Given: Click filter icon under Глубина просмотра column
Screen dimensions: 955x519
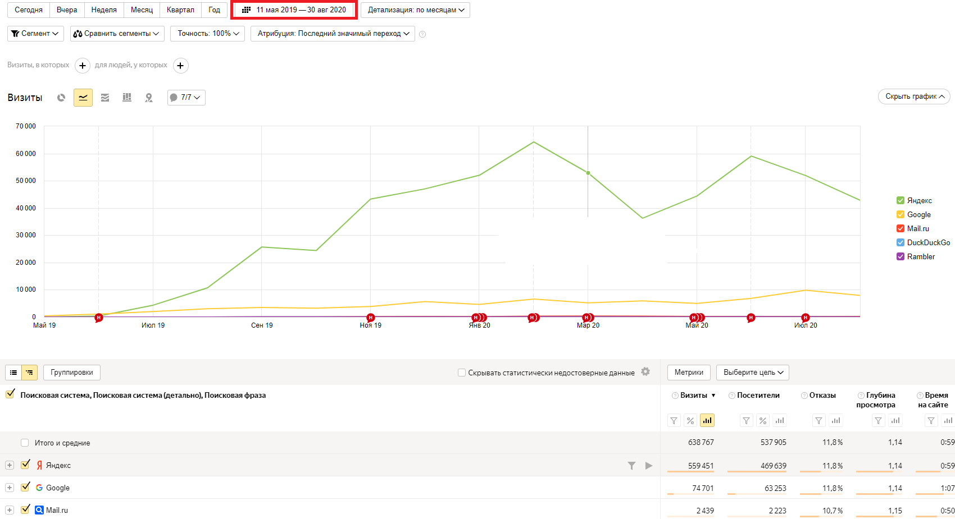Looking at the screenshot, I should [879, 420].
